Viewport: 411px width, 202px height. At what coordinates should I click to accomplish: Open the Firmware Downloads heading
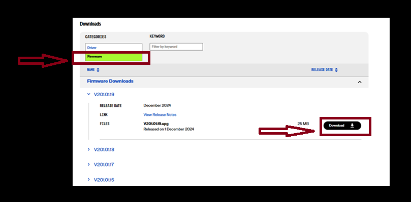pyautogui.click(x=110, y=82)
